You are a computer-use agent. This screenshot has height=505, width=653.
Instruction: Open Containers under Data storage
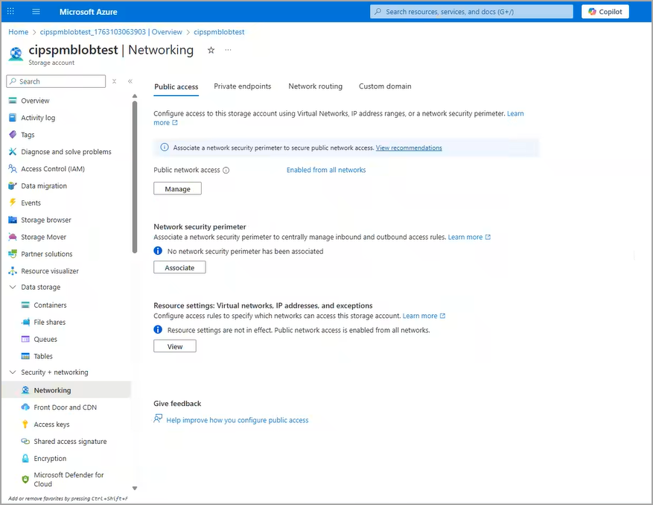[50, 305]
